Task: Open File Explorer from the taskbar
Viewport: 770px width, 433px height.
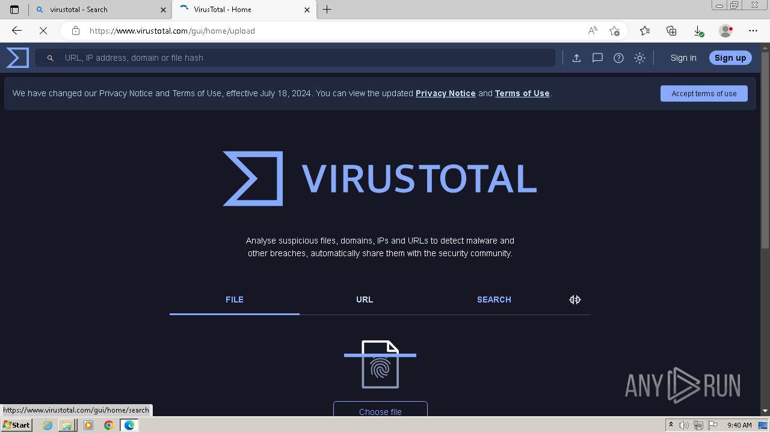Action: [67, 425]
